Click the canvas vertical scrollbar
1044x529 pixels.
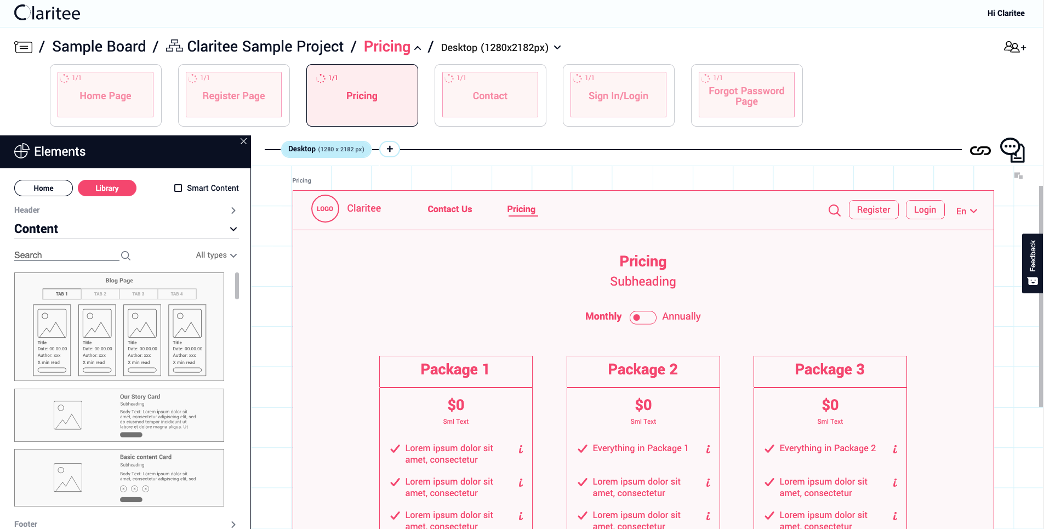coord(1041,296)
